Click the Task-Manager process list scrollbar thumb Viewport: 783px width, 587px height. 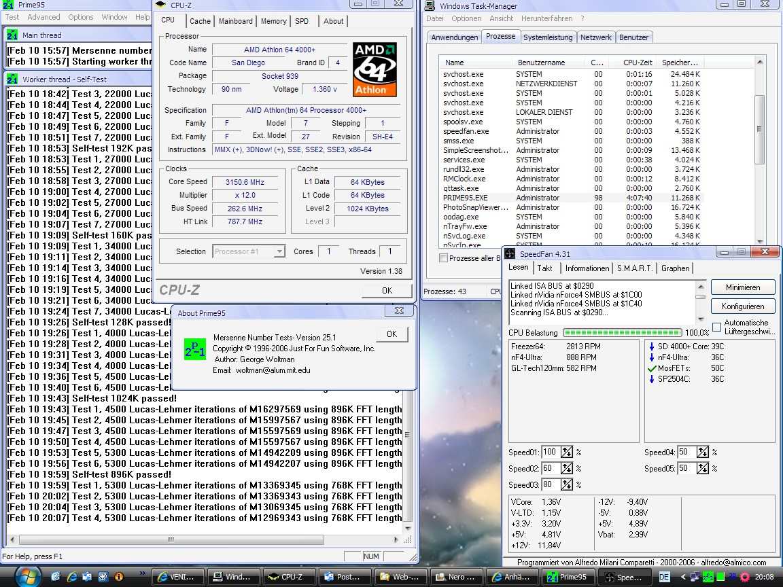click(x=759, y=130)
